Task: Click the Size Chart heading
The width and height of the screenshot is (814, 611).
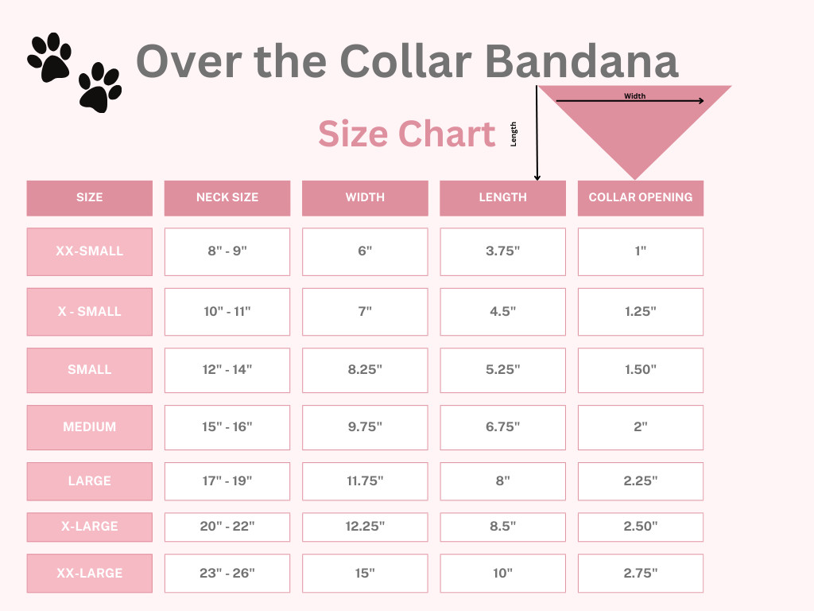Action: (407, 134)
